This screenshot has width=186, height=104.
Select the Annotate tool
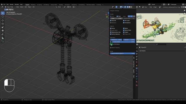(x=3, y=34)
